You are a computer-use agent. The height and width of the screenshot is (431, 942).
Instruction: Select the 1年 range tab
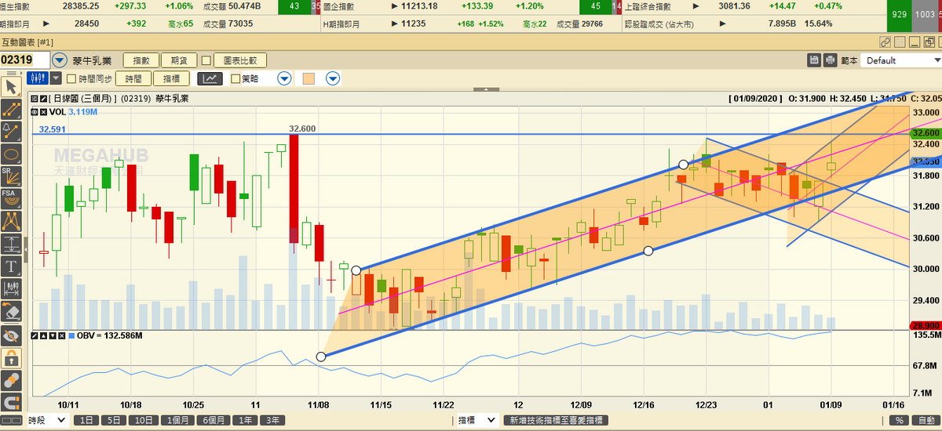[246, 421]
